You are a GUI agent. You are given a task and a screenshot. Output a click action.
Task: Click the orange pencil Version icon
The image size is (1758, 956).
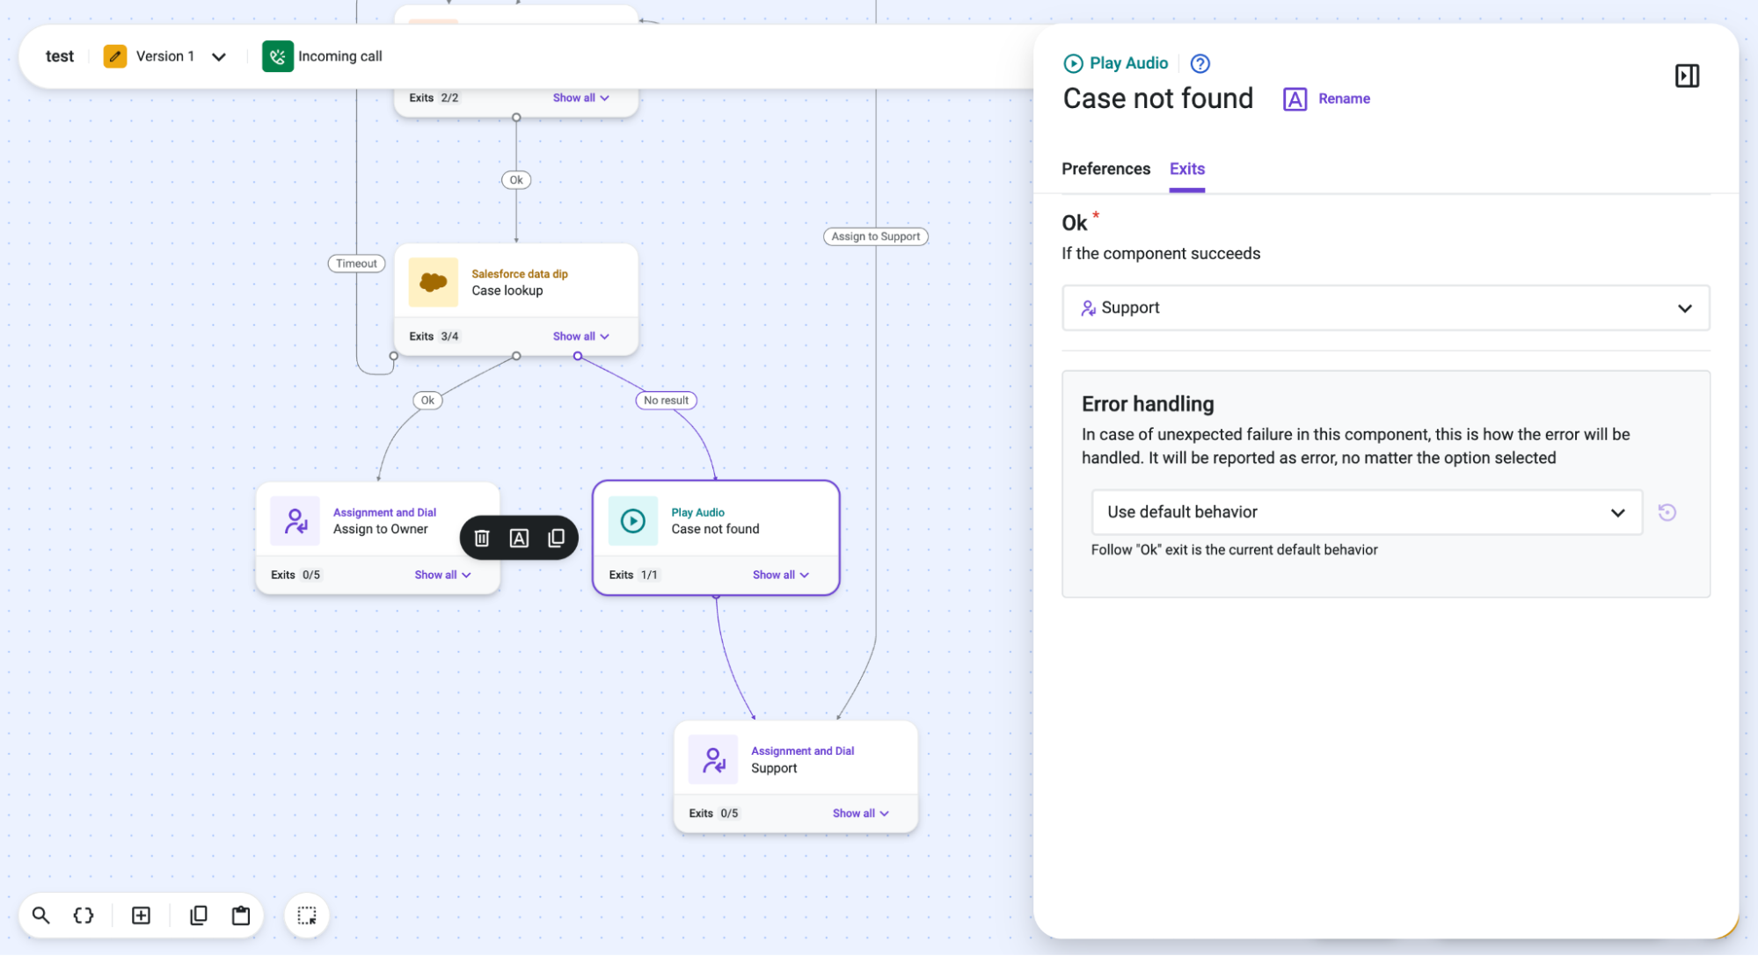[115, 56]
